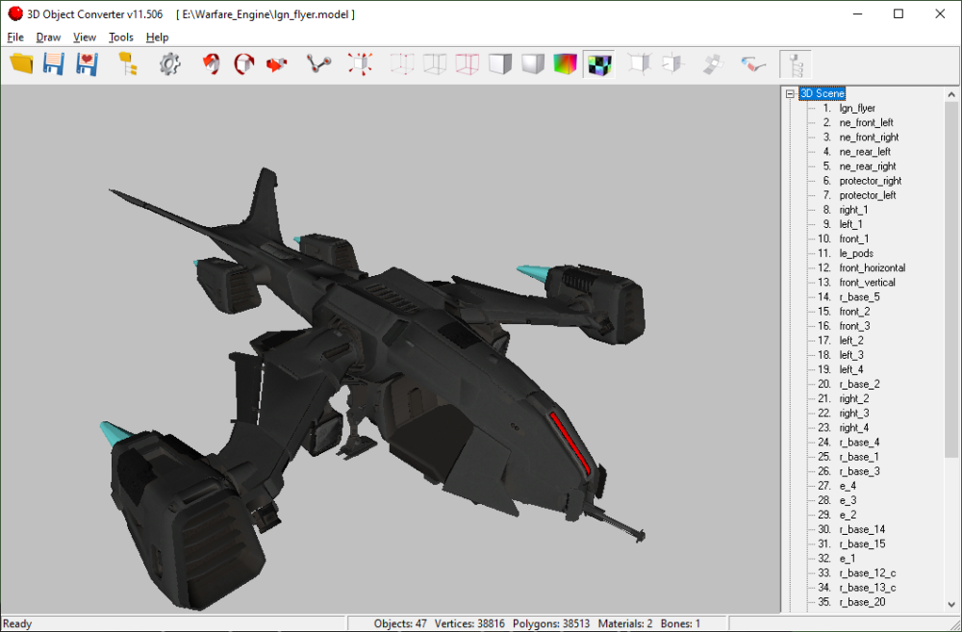Screen dimensions: 962x632
Task: Select the lgn_flyer item in scene list
Action: (857, 109)
